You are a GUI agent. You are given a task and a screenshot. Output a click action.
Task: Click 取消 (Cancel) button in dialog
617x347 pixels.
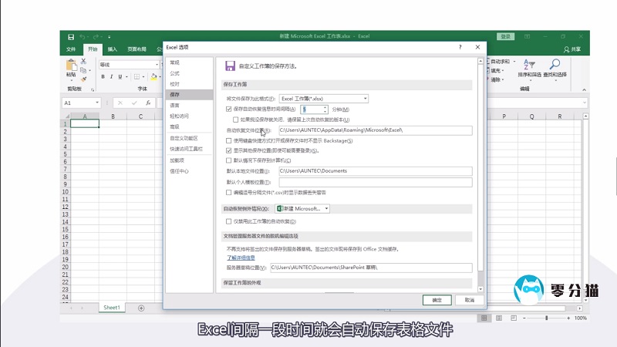point(465,299)
